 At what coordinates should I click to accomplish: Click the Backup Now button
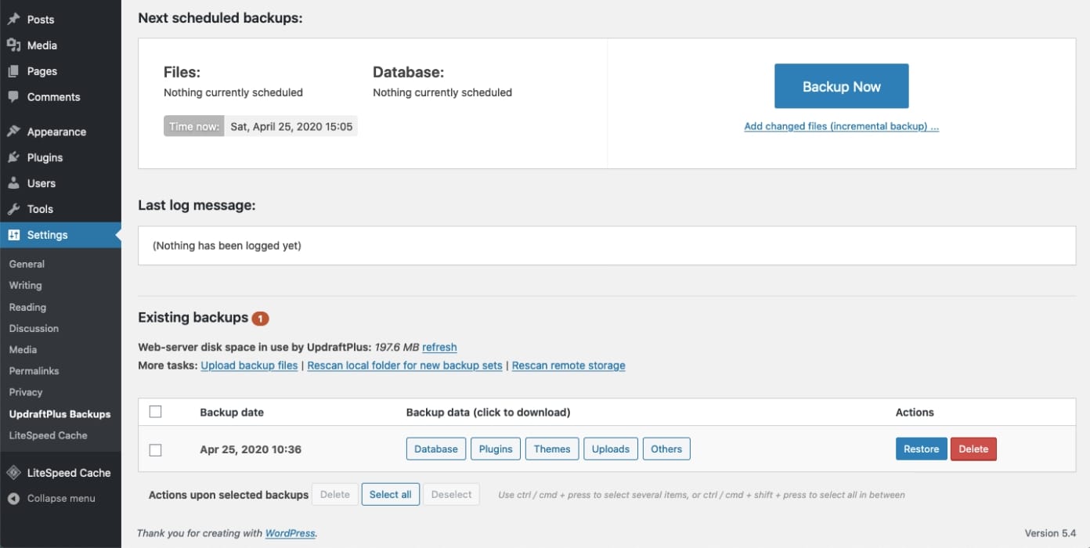[842, 86]
